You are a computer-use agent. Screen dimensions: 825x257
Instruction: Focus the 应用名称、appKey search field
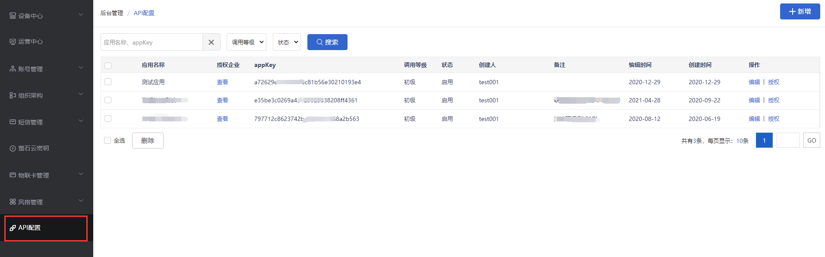(x=152, y=42)
